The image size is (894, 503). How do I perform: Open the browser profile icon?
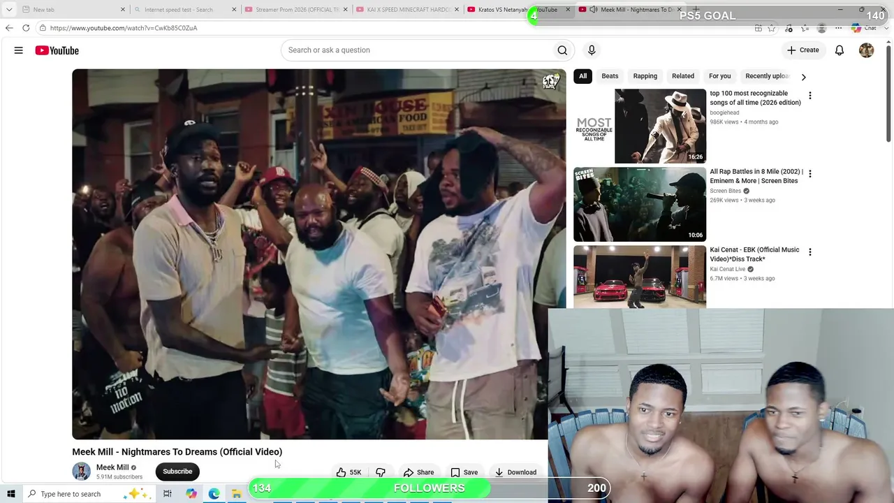click(821, 28)
